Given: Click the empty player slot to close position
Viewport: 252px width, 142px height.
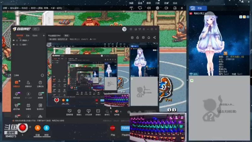Looking at the screenshot, I should (x=219, y=108).
